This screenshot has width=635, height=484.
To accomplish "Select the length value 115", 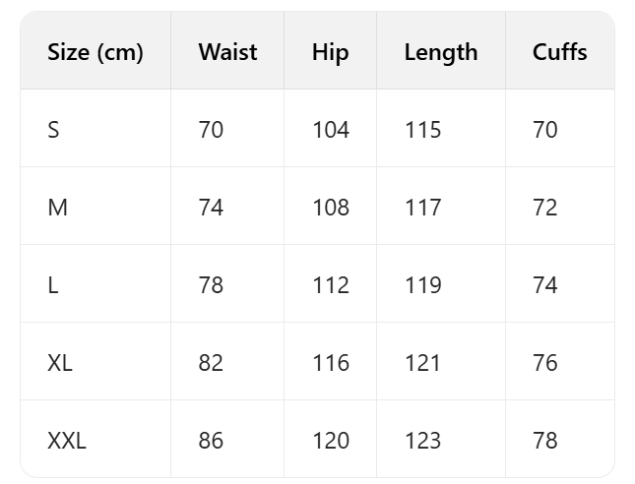I will point(422,129).
